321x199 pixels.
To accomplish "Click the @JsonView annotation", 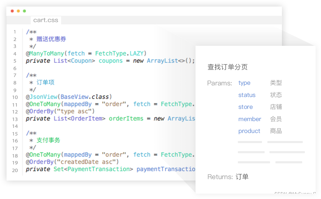I will (41, 97).
